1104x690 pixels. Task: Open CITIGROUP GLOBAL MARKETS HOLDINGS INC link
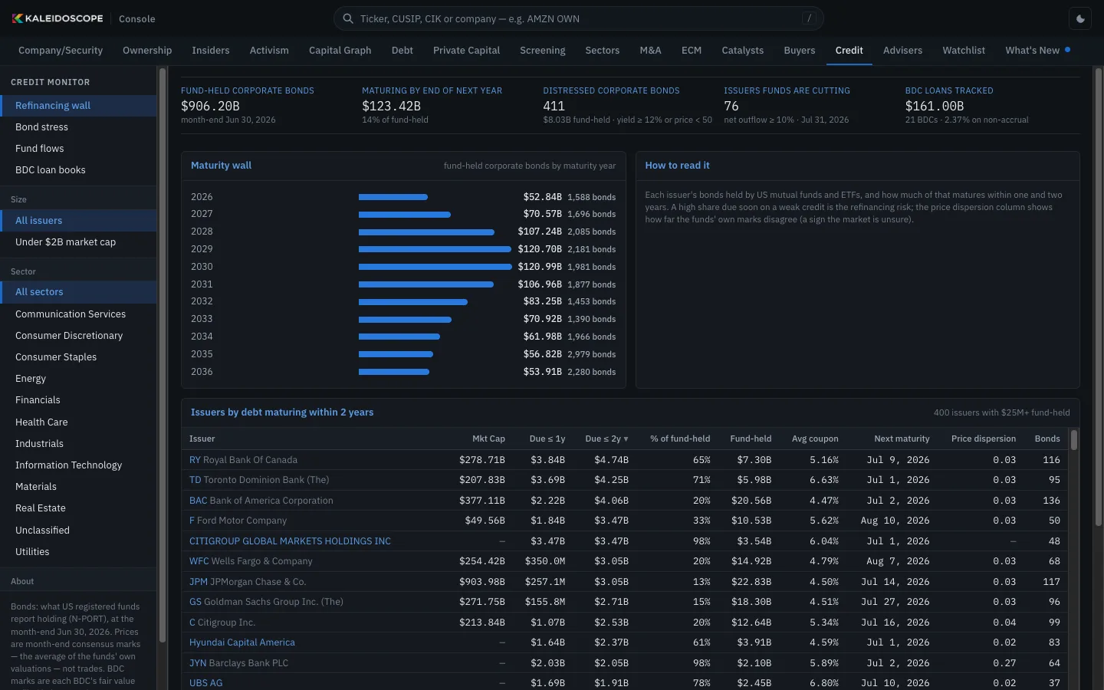click(290, 541)
